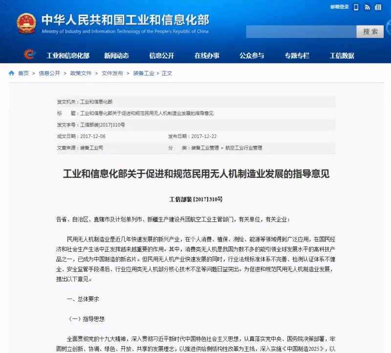
Task: Go to 政策文件 breadcrumb link
Action: coord(81,73)
